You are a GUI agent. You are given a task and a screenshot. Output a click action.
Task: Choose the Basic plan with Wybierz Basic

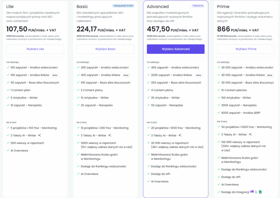pos(105,49)
